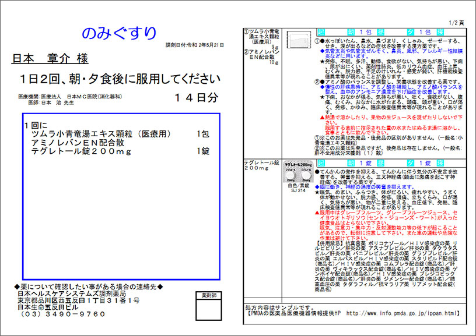Select the 9g quantity in the table
The height and width of the screenshot is (336, 476).
[x=274, y=47]
